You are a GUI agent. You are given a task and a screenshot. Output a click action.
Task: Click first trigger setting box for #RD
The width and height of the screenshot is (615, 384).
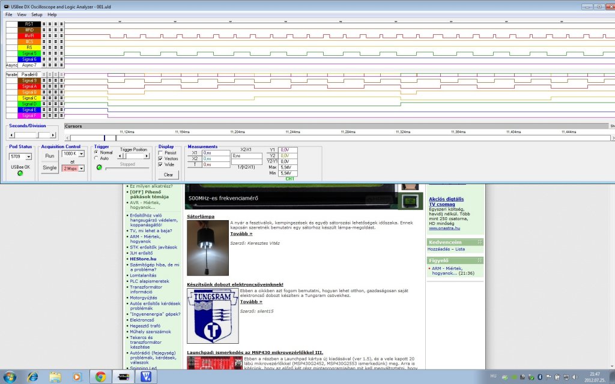(x=44, y=29)
